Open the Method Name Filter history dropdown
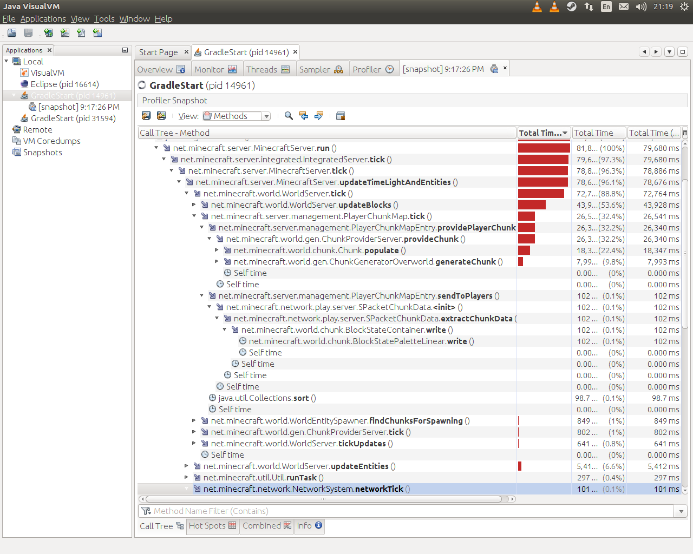This screenshot has width=693, height=554. pyautogui.click(x=681, y=511)
